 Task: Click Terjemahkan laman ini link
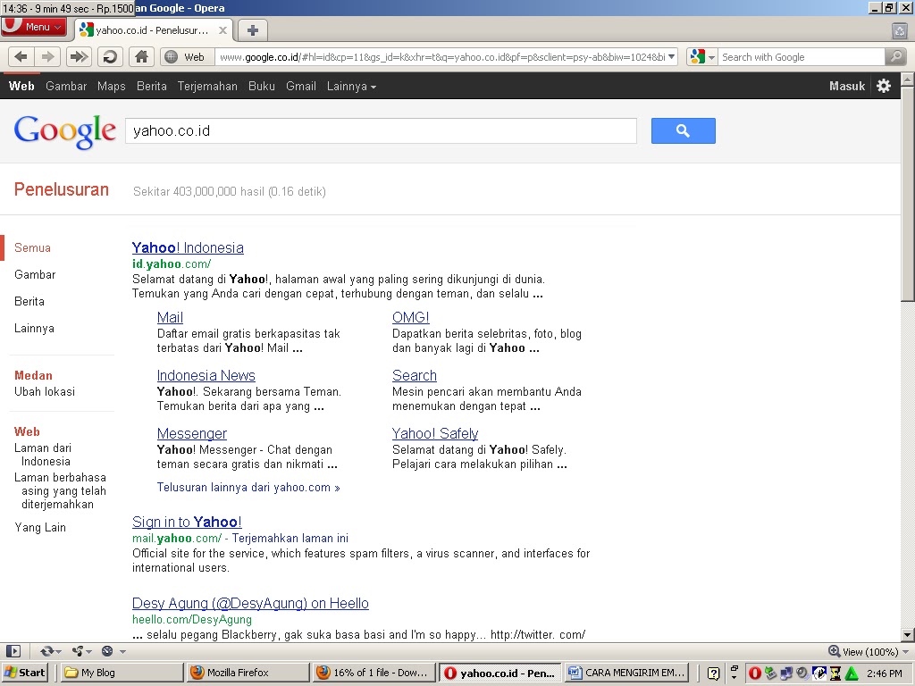click(x=290, y=539)
